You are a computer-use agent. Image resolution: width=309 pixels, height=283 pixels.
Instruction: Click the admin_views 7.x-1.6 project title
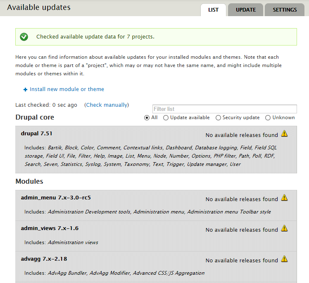tap(50, 228)
